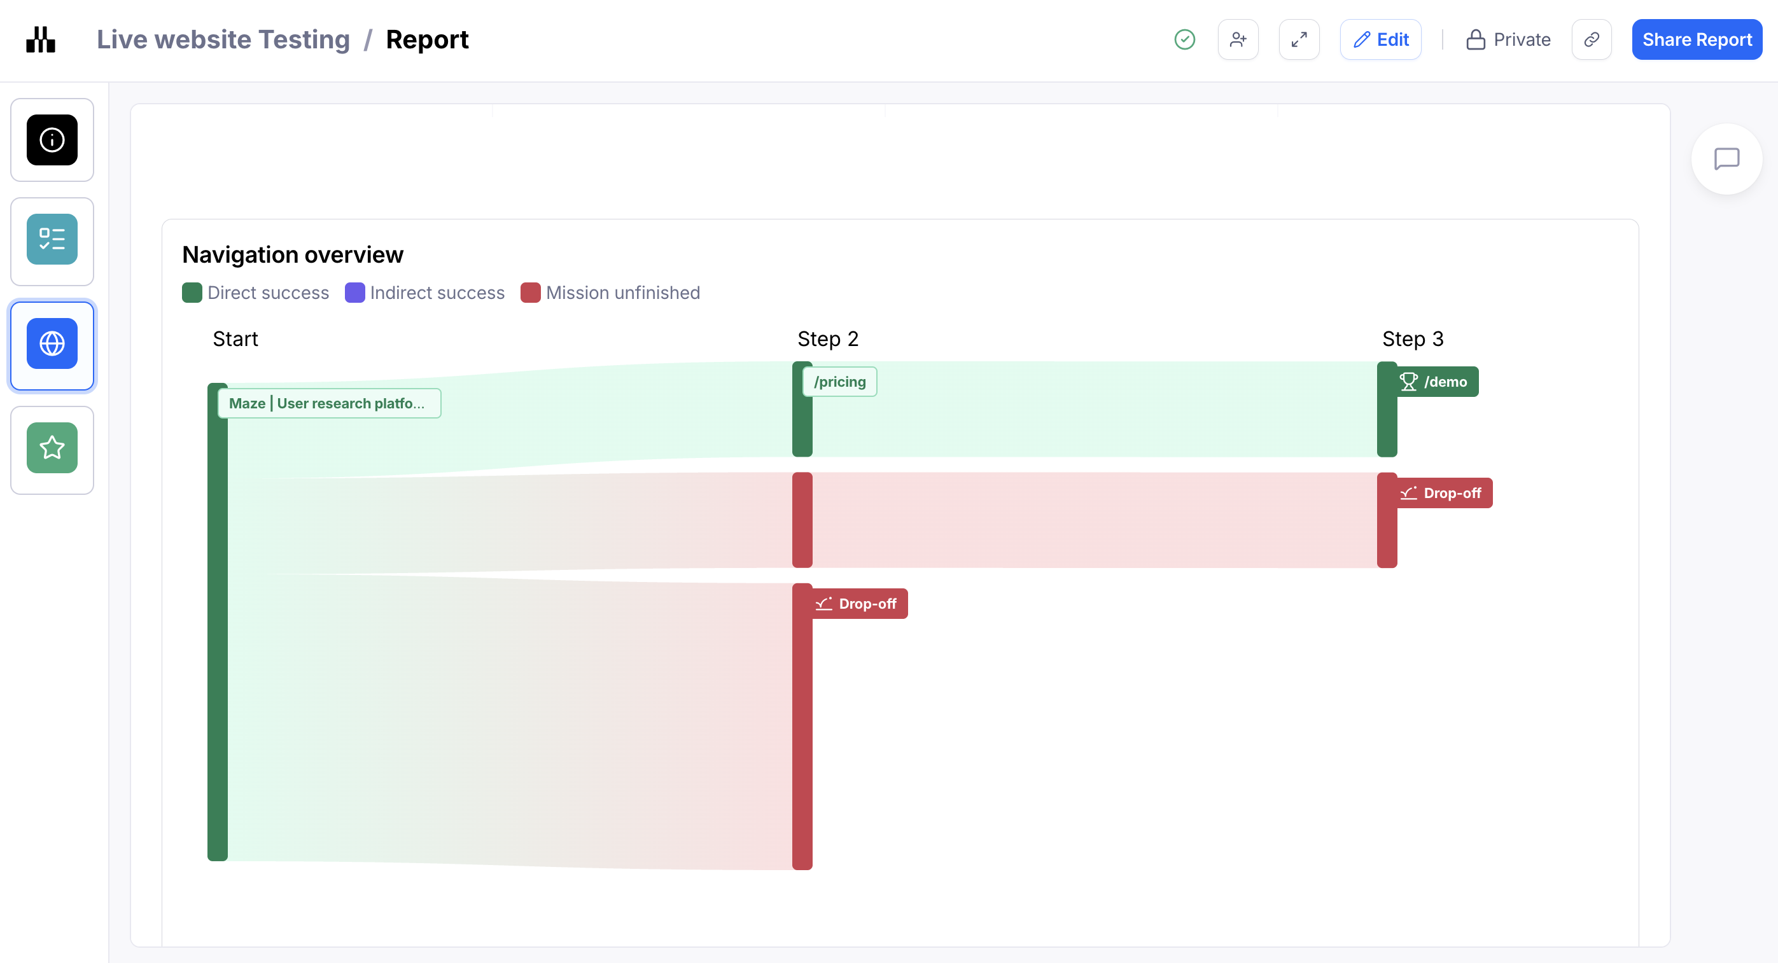Click the Maze logo icon
The width and height of the screenshot is (1778, 963).
41,39
